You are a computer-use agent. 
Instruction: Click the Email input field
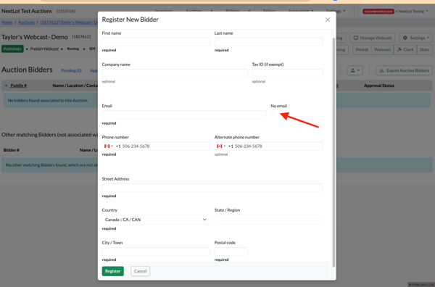184,115
